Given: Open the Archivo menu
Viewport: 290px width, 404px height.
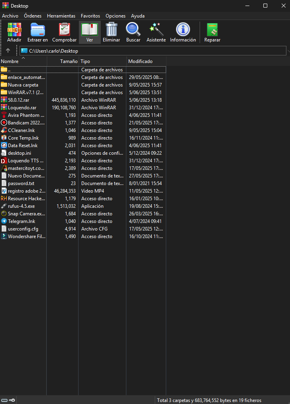Looking at the screenshot, I should click(x=10, y=16).
